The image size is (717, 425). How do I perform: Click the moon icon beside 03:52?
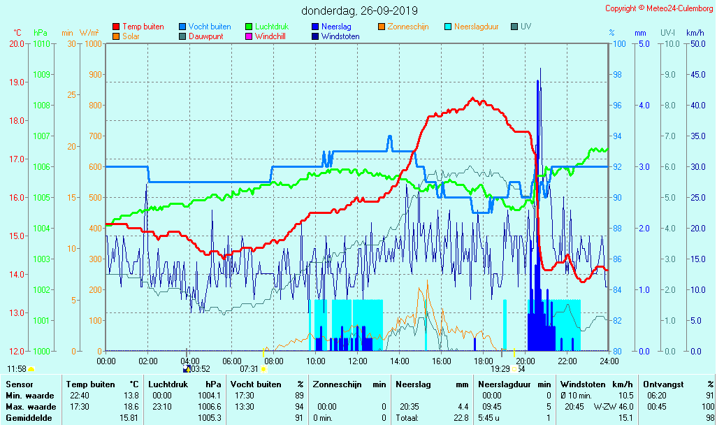pyautogui.click(x=187, y=368)
